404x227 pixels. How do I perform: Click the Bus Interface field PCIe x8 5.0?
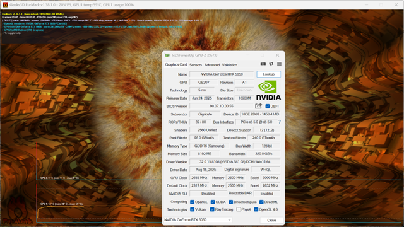(256, 122)
